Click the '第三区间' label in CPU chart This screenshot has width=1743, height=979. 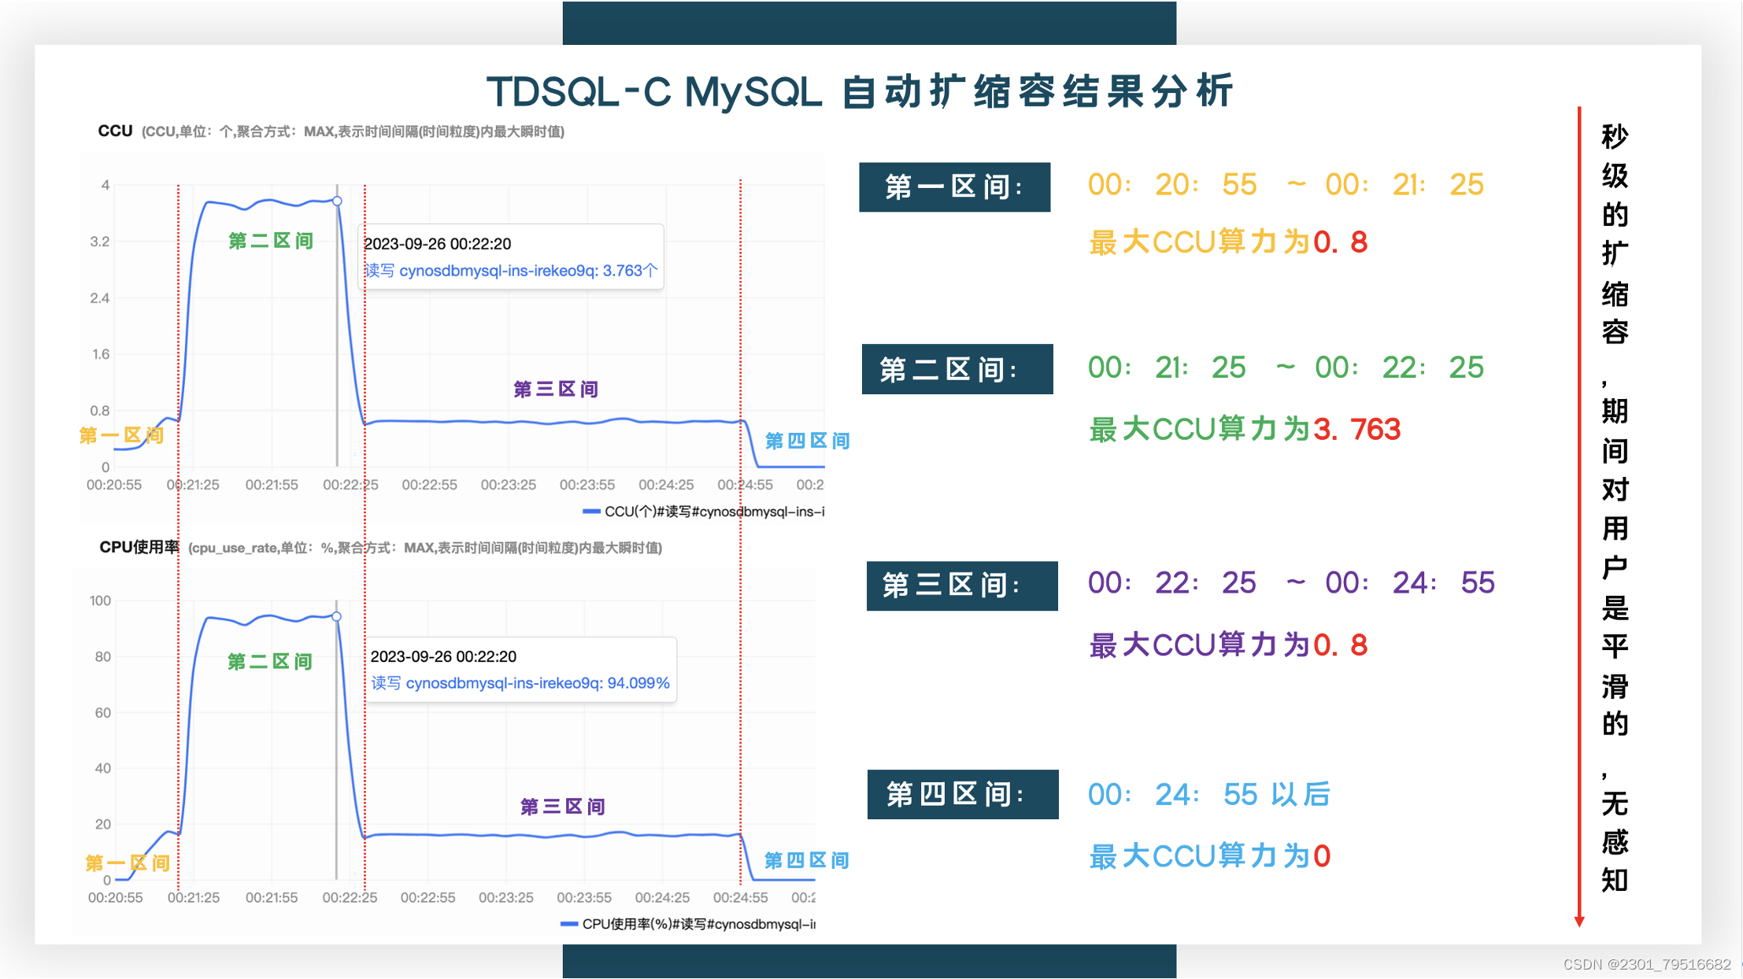point(563,806)
